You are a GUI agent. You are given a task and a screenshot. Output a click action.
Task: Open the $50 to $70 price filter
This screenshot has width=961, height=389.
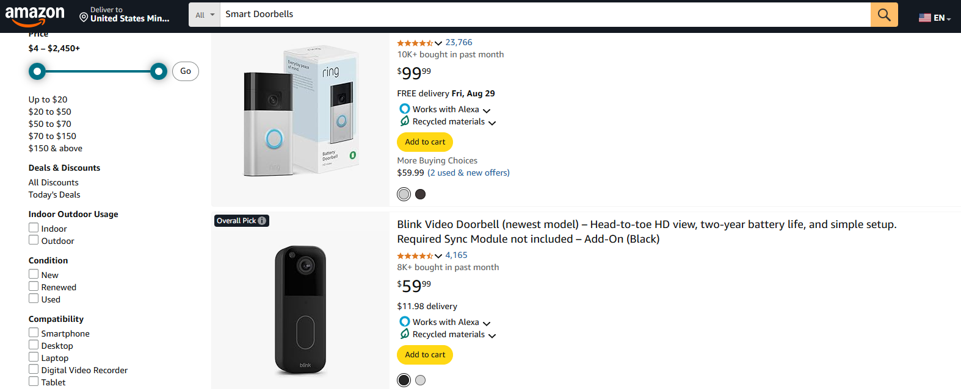[x=49, y=124]
